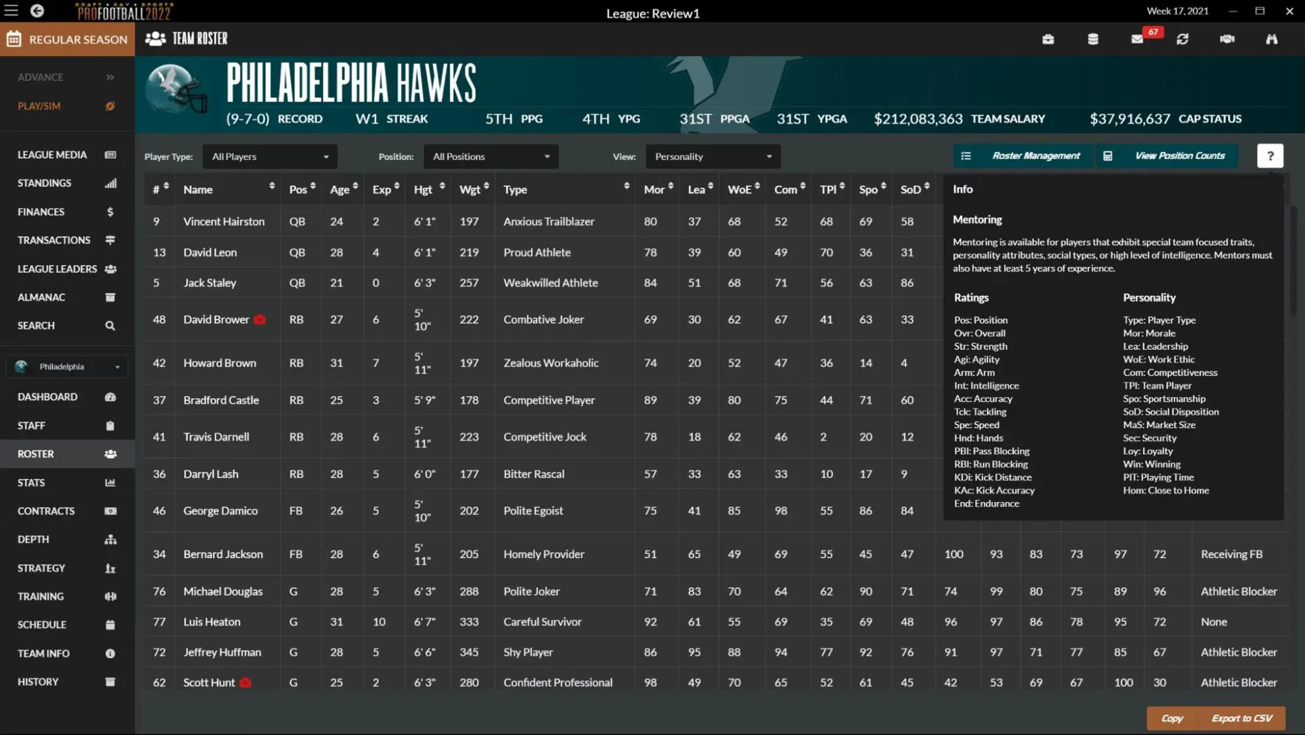Click the Roster management icon
The width and height of the screenshot is (1305, 735).
(966, 156)
